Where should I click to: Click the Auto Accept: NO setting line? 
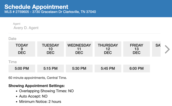pyautogui.click(x=33, y=96)
